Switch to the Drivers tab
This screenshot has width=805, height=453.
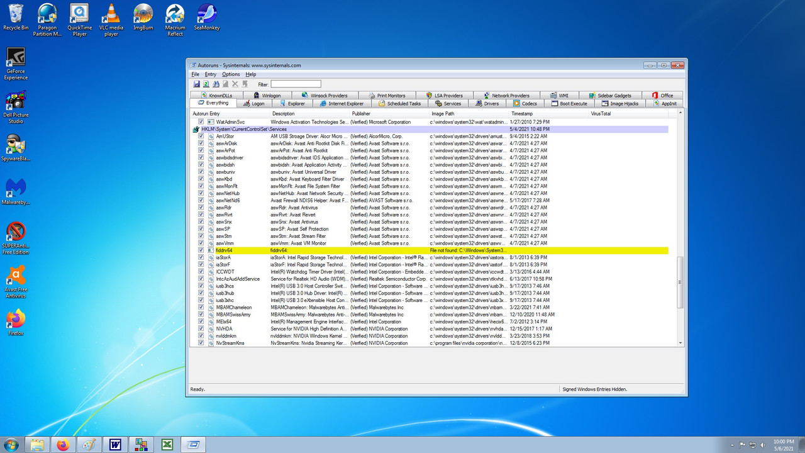[487, 104]
